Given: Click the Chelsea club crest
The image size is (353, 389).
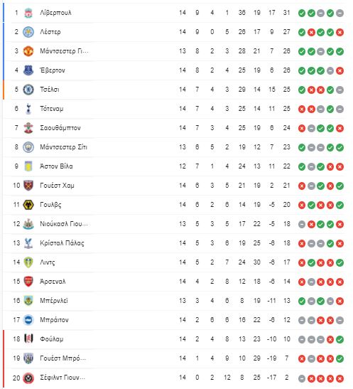Looking at the screenshot, I should 28,90.
